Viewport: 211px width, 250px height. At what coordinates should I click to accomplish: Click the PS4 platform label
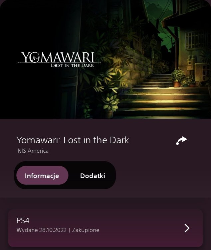(23, 221)
